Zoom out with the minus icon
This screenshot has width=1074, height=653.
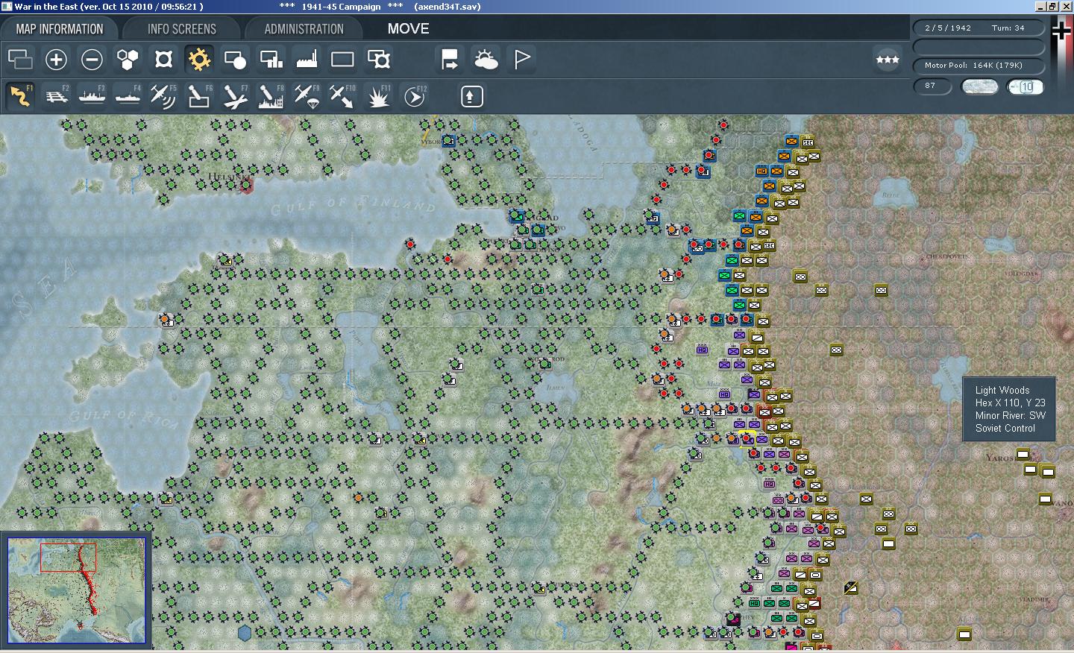click(x=92, y=60)
